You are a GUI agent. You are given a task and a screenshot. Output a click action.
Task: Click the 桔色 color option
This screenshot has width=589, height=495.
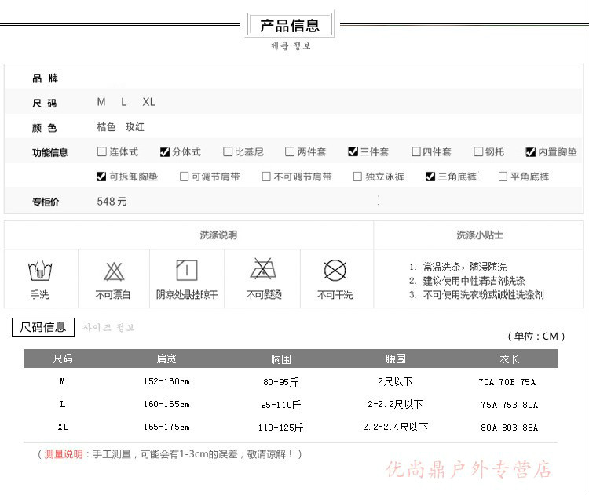click(106, 127)
